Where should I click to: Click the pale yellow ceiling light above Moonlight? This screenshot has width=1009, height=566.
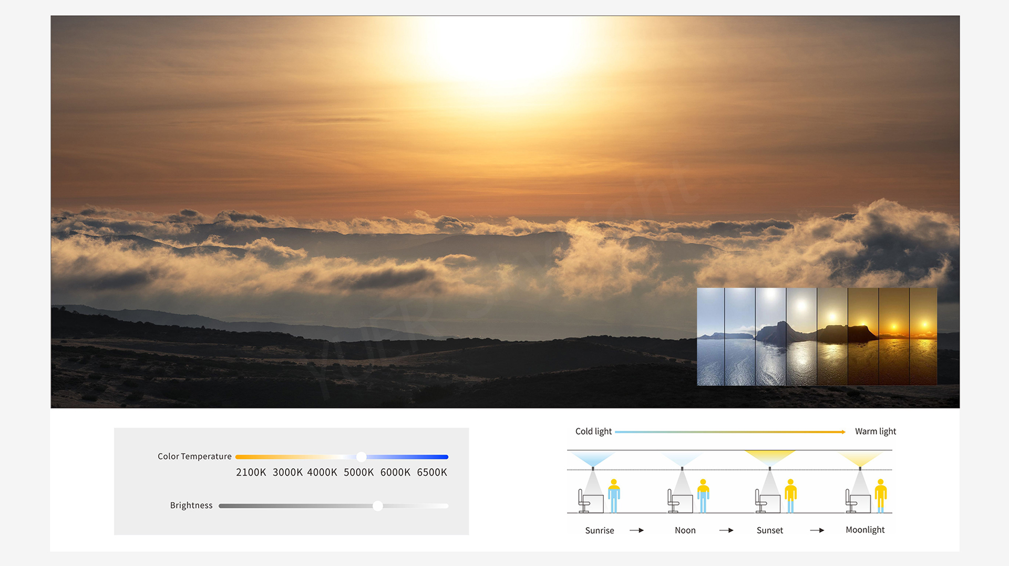tap(860, 459)
